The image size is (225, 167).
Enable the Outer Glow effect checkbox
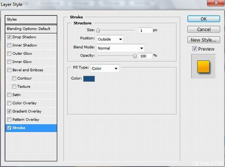[9, 54]
